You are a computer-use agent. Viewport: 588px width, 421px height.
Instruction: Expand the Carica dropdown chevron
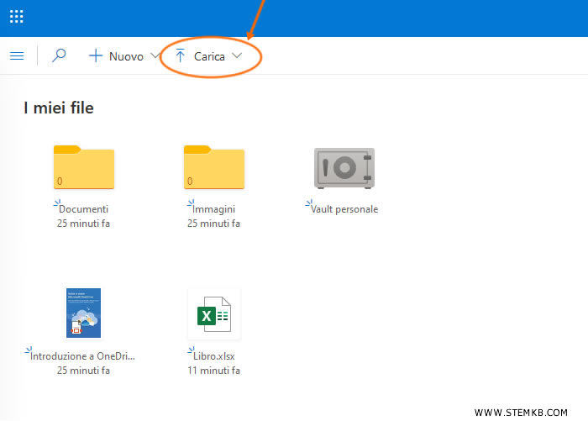237,56
